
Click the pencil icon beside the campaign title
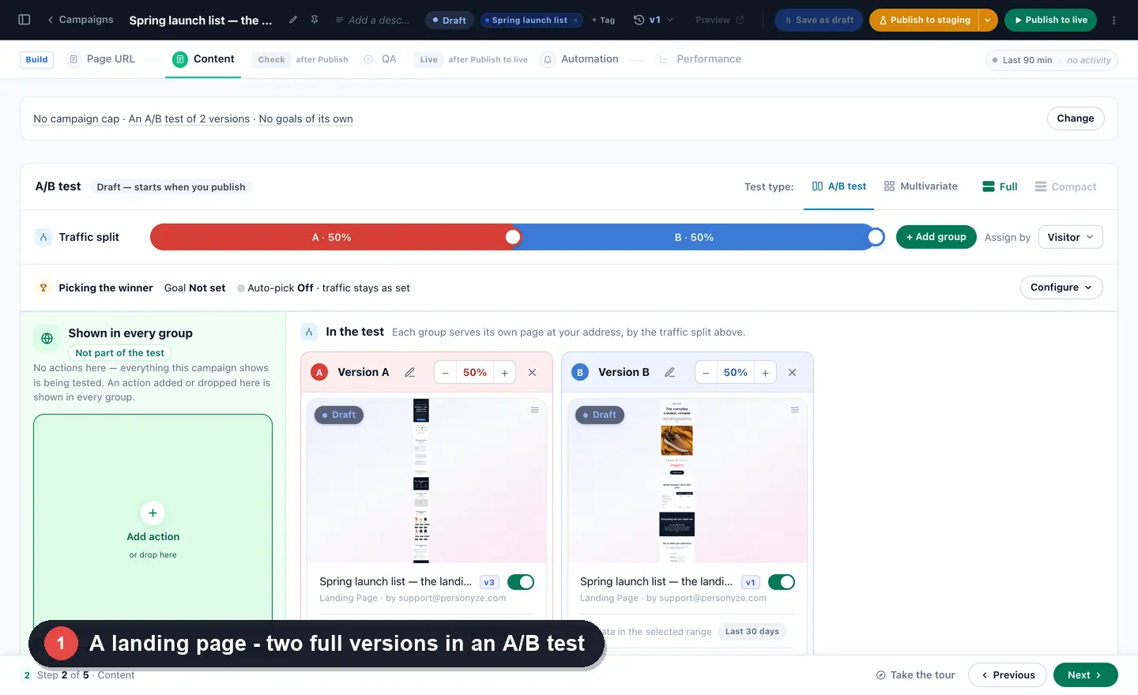pyautogui.click(x=293, y=20)
